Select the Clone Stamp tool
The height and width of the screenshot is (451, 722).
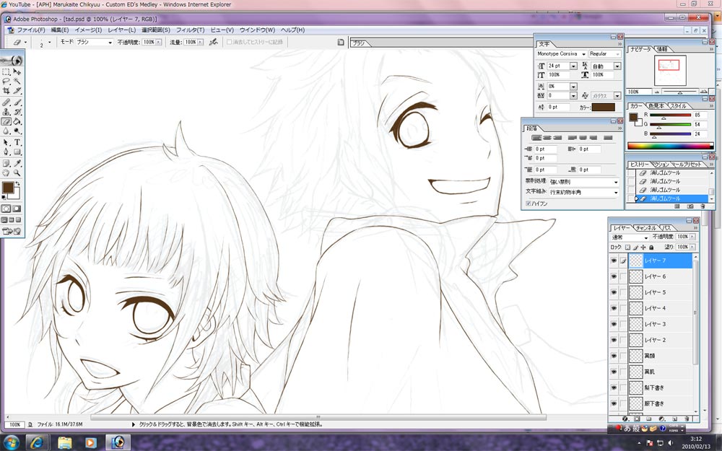coord(6,112)
